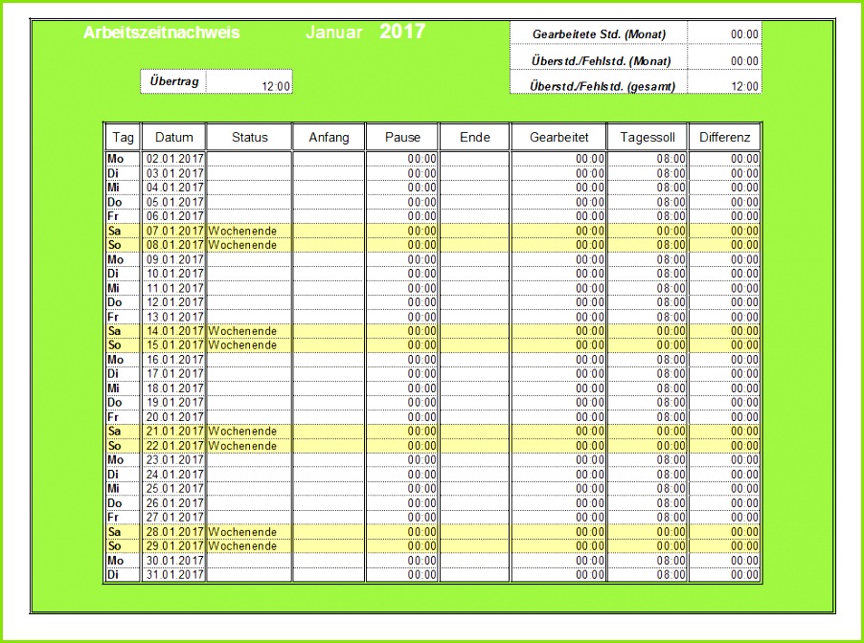Click Fr day cell for 27.01.2017

123,517
